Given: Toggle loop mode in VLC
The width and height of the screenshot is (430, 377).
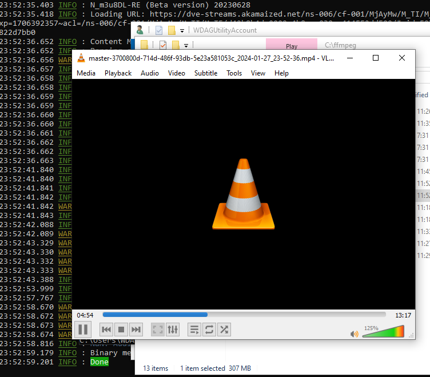Looking at the screenshot, I should coord(209,330).
